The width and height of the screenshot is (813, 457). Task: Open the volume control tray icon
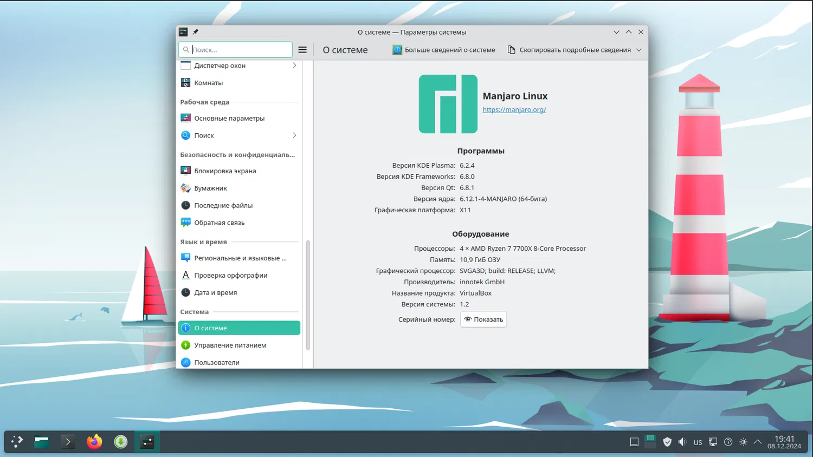click(682, 442)
